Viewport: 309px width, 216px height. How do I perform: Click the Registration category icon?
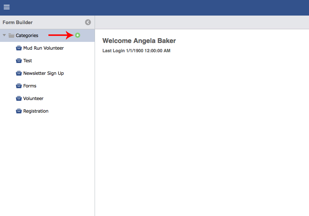[x=19, y=111]
